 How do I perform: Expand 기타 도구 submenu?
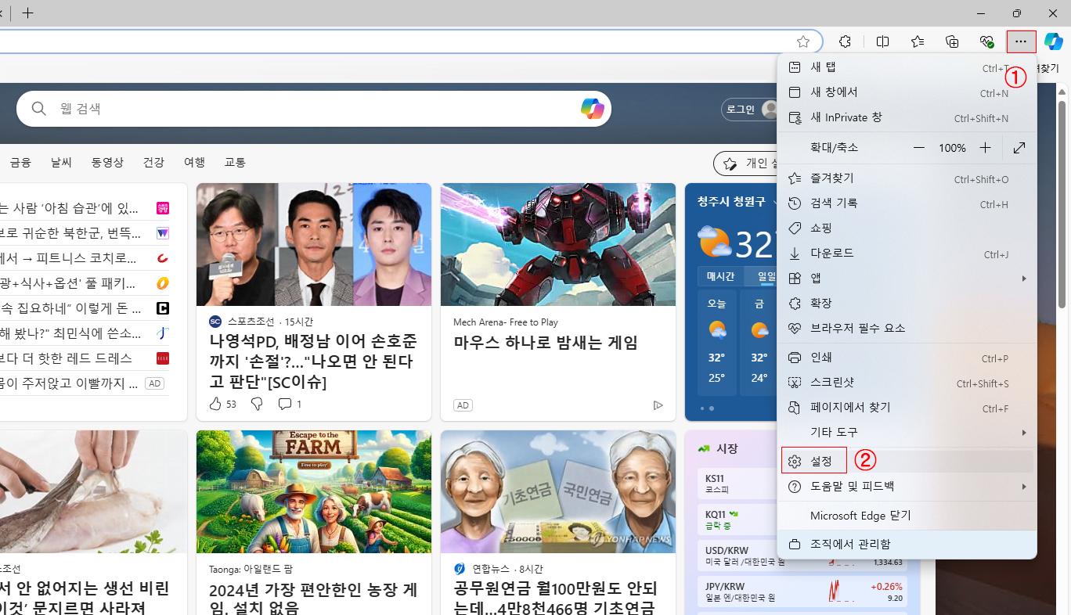point(907,432)
